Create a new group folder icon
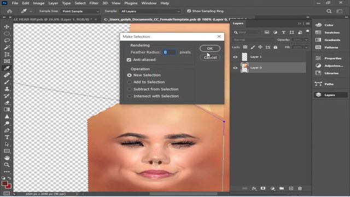Image resolution: width=350 pixels, height=197 pixels. 282,188
